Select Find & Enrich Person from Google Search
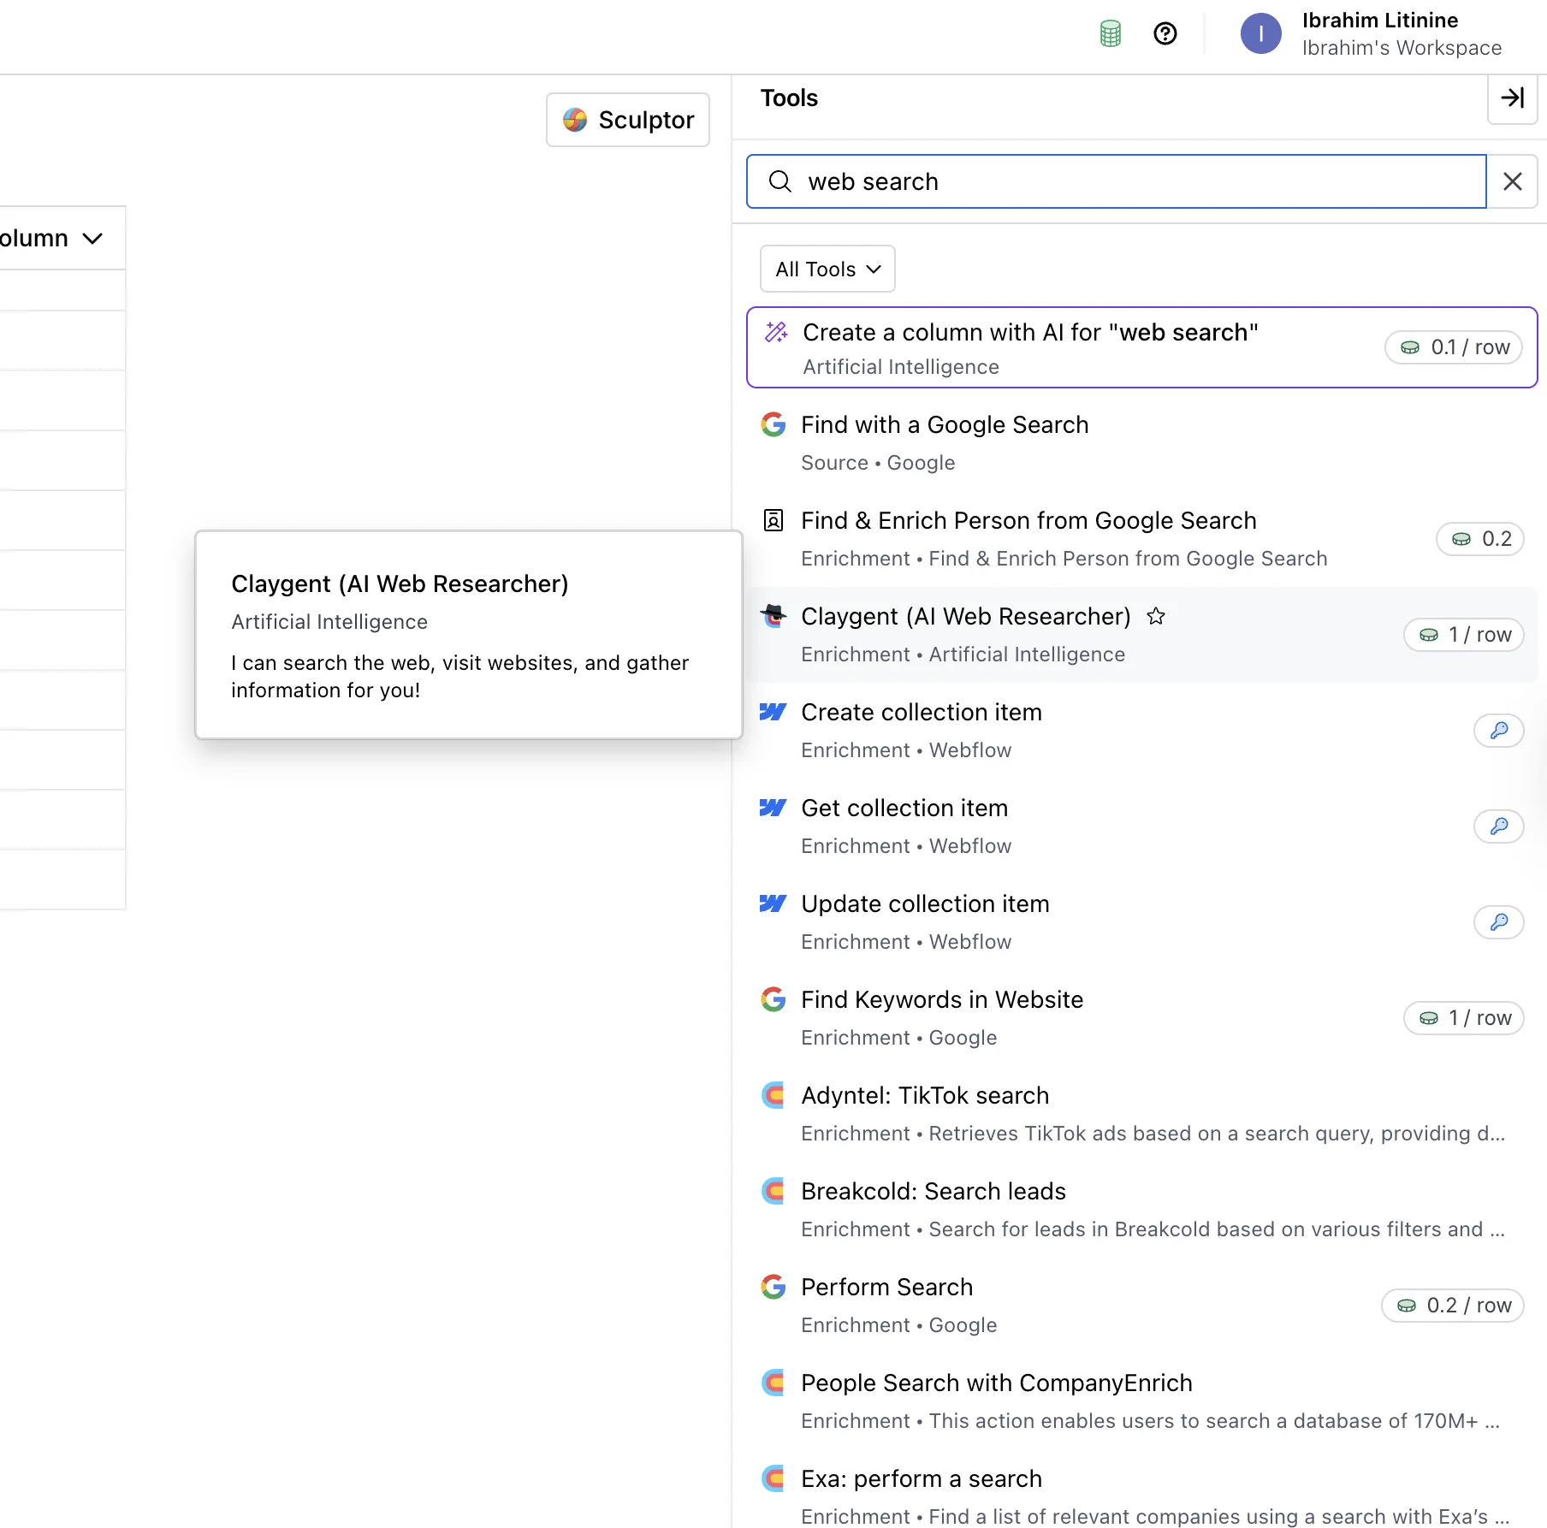The width and height of the screenshot is (1547, 1528). 1142,539
